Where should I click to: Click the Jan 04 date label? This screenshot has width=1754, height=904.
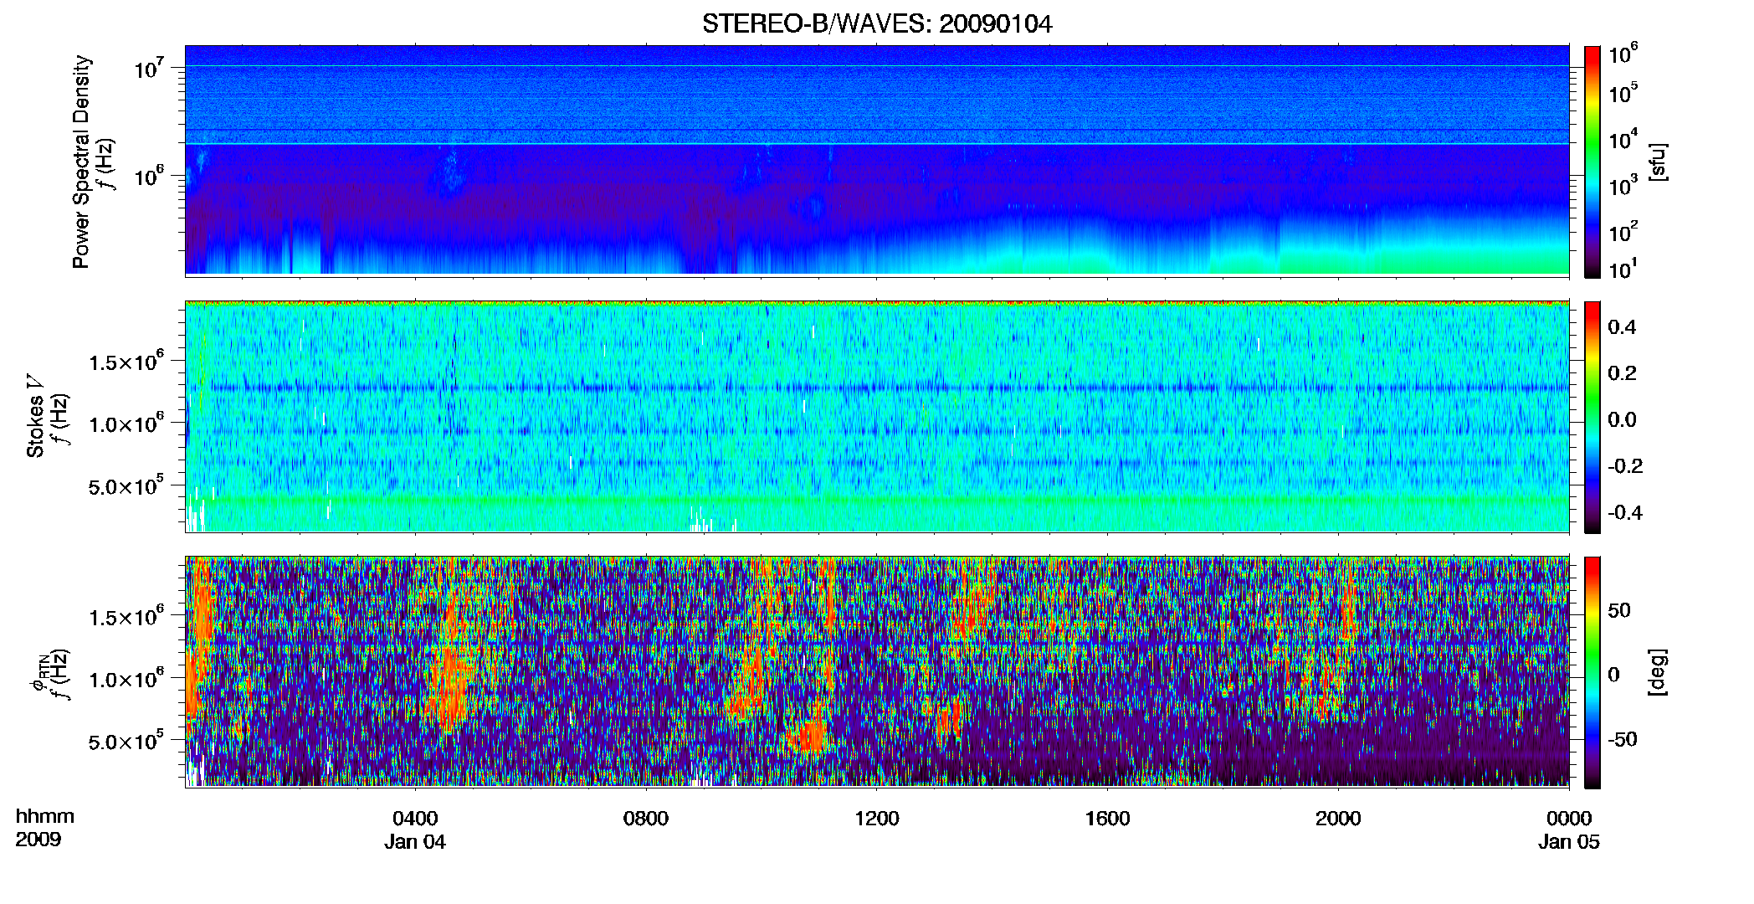(415, 842)
